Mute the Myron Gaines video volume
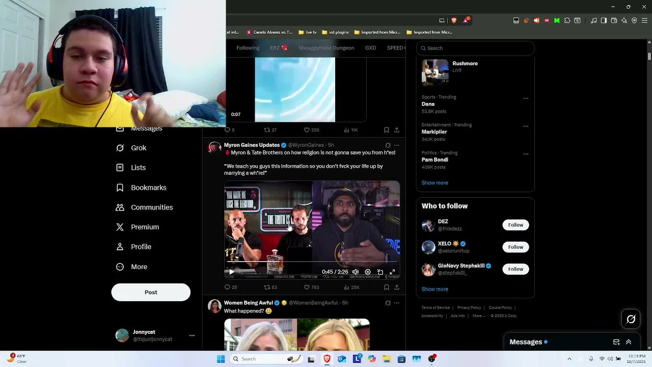Image resolution: width=652 pixels, height=367 pixels. [x=356, y=272]
